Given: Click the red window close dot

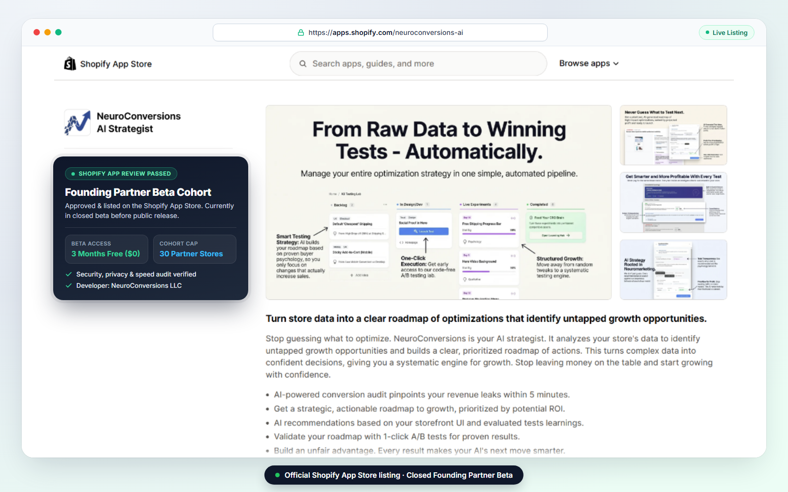Looking at the screenshot, I should coord(36,32).
